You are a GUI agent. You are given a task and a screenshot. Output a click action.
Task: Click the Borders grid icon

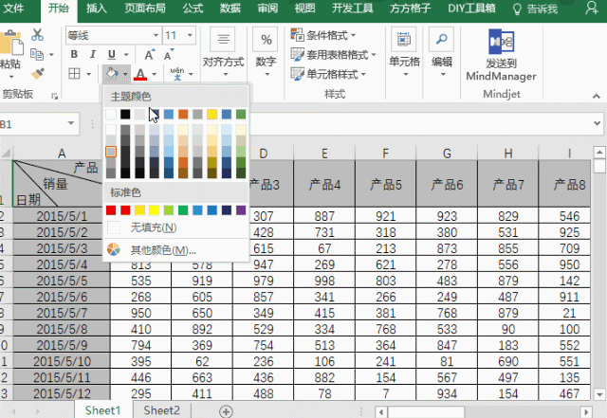click(74, 73)
